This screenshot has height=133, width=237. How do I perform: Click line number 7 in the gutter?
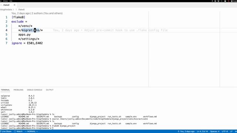pyautogui.click(x=6, y=43)
